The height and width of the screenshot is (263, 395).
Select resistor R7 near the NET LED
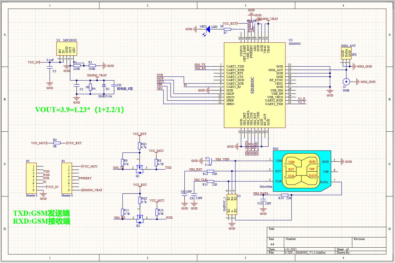pyautogui.click(x=227, y=29)
